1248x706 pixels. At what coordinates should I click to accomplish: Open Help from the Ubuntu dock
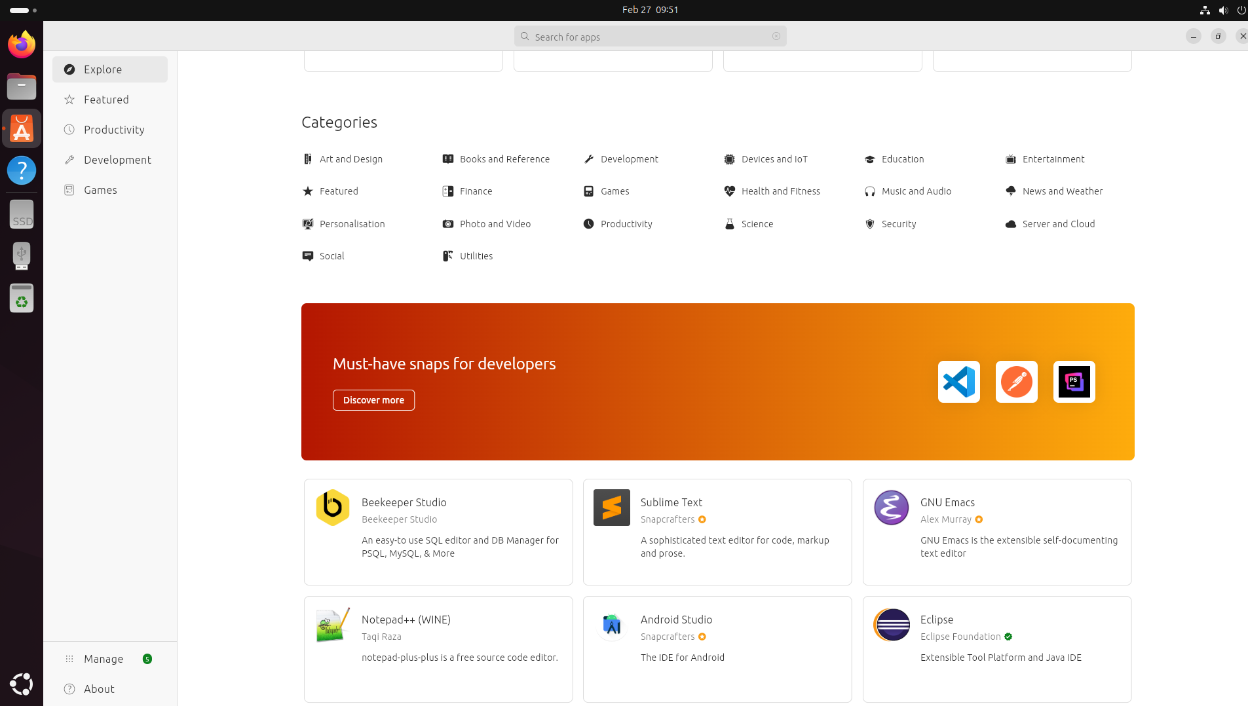22,170
